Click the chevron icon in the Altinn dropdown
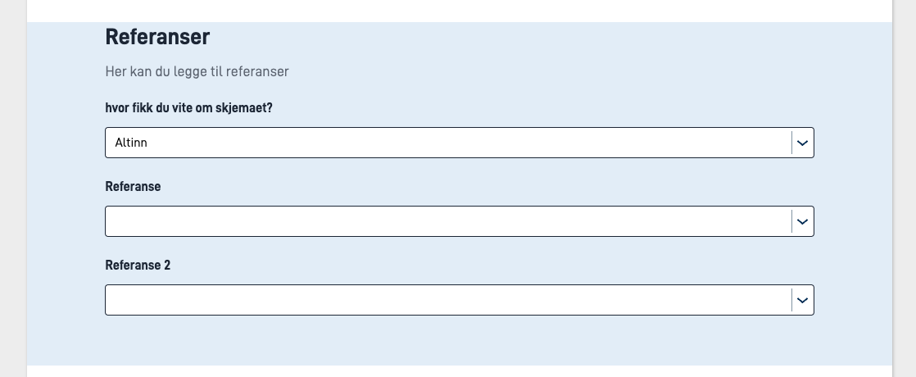 (803, 143)
